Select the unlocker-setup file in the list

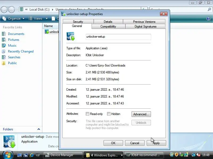point(52,32)
